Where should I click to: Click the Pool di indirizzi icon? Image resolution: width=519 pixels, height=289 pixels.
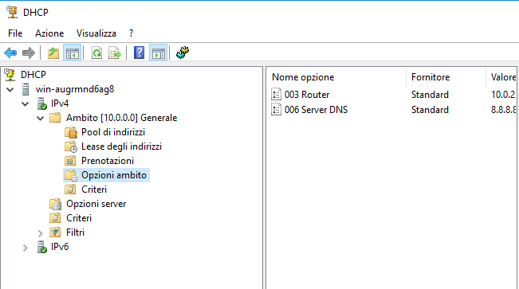[x=70, y=132]
